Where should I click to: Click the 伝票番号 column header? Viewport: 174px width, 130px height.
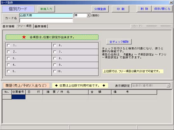pos(18,92)
